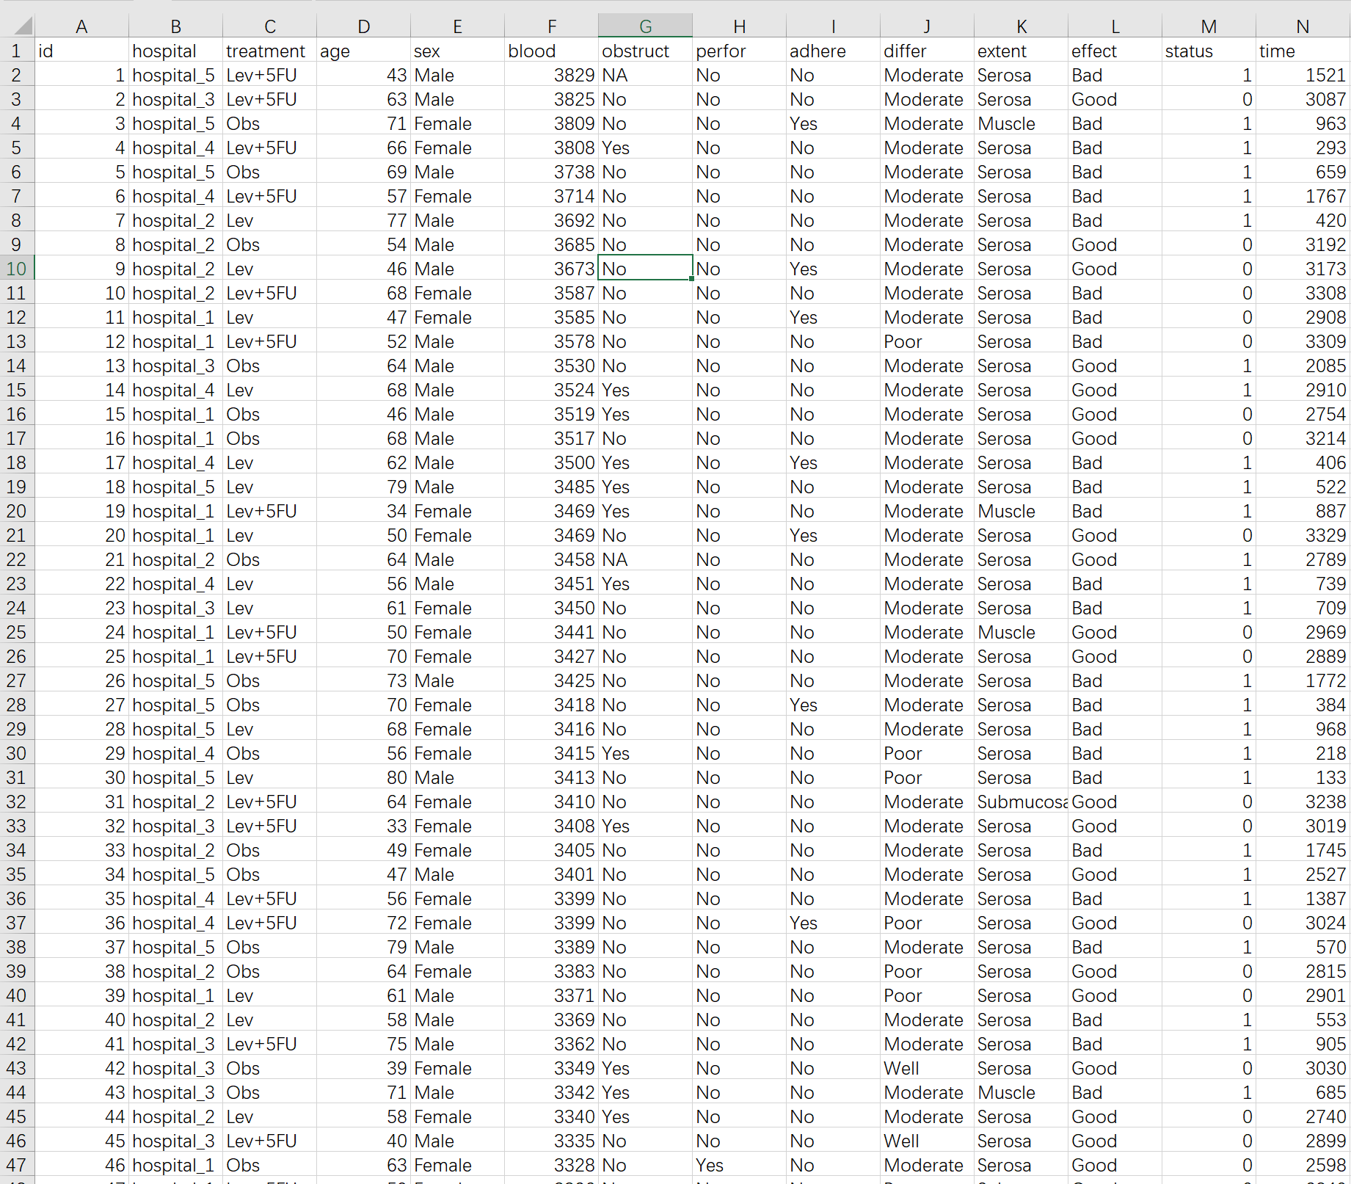Click the 'status' header cell
Viewport: 1351px width, 1184px height.
pos(1209,51)
